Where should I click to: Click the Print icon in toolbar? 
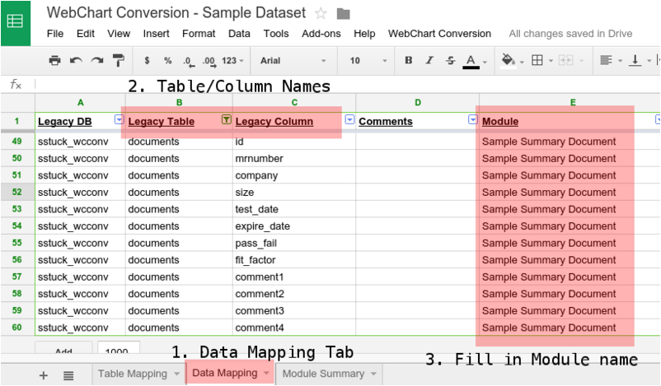click(54, 61)
